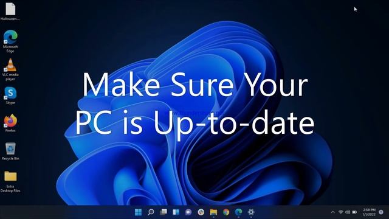Viewport: 389px width, 219px height.
Task: Open Teams Chat from the taskbar
Action: (x=188, y=212)
